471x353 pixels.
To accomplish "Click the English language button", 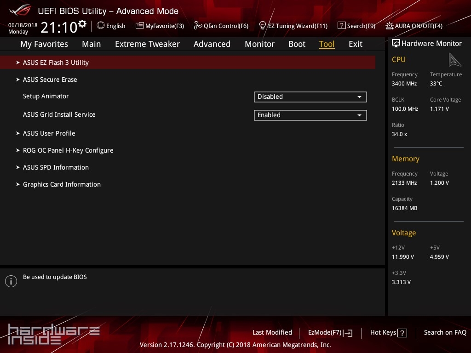I will click(x=111, y=26).
